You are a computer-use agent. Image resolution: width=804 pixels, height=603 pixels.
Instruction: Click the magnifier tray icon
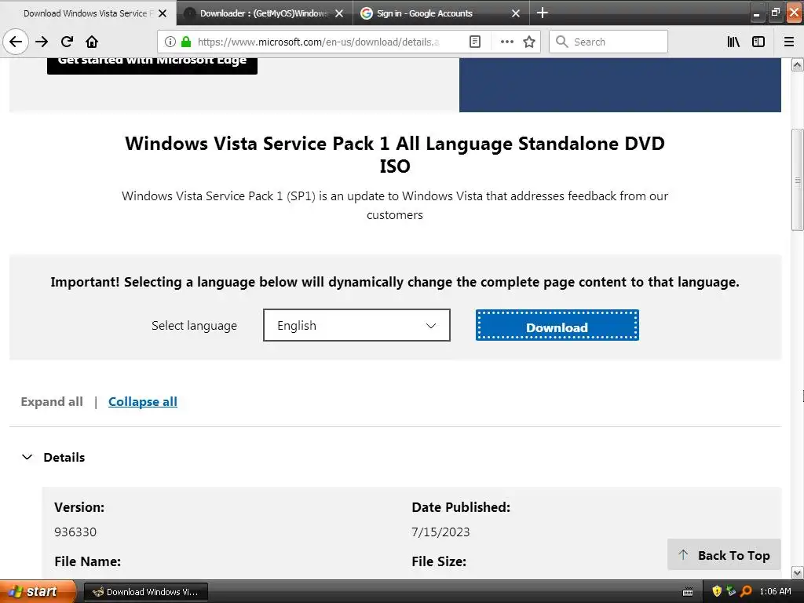[x=746, y=591]
